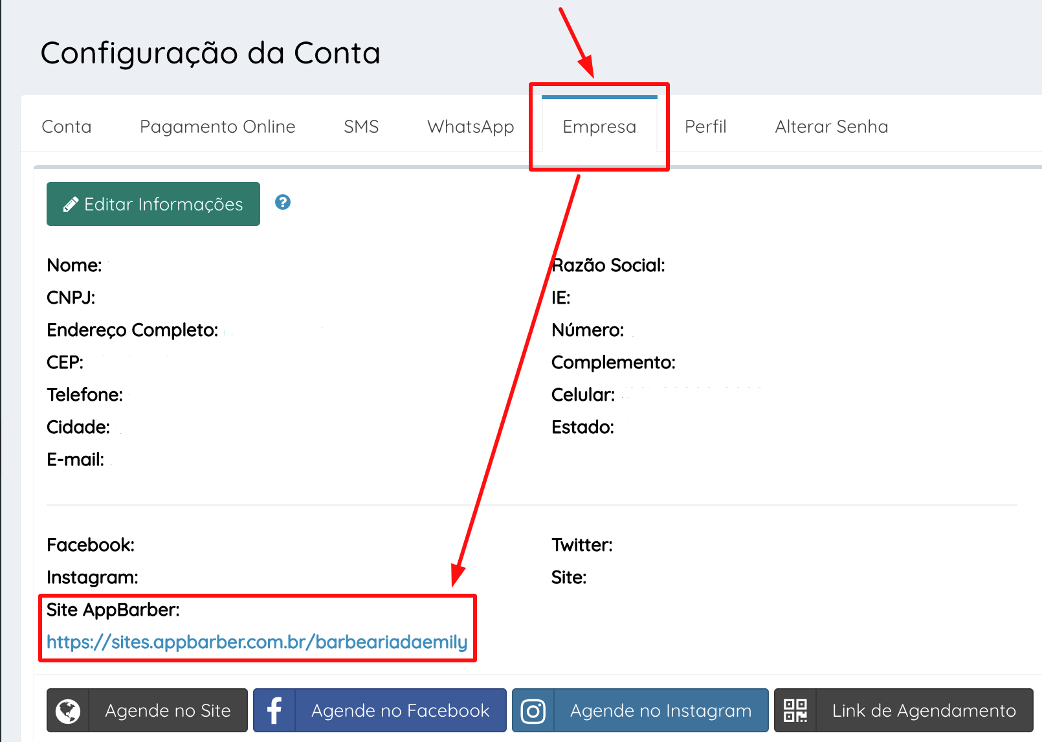The height and width of the screenshot is (742, 1042).
Task: Switch to the Conta tab
Action: pyautogui.click(x=67, y=127)
